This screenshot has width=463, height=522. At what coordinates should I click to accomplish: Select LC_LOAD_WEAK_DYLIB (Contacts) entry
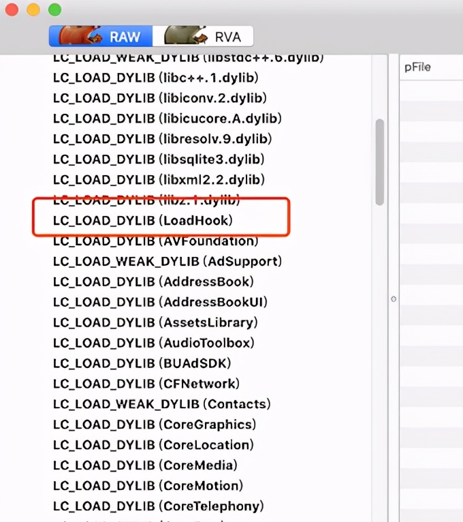pyautogui.click(x=161, y=404)
